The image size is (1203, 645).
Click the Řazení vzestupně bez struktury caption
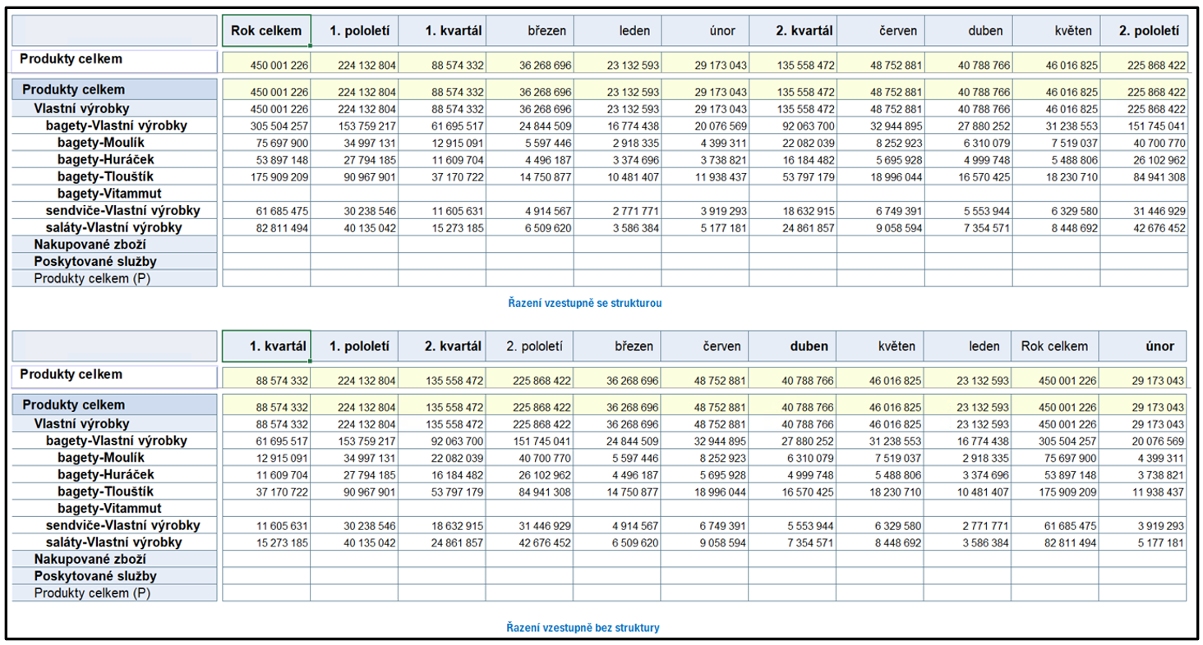tap(583, 628)
